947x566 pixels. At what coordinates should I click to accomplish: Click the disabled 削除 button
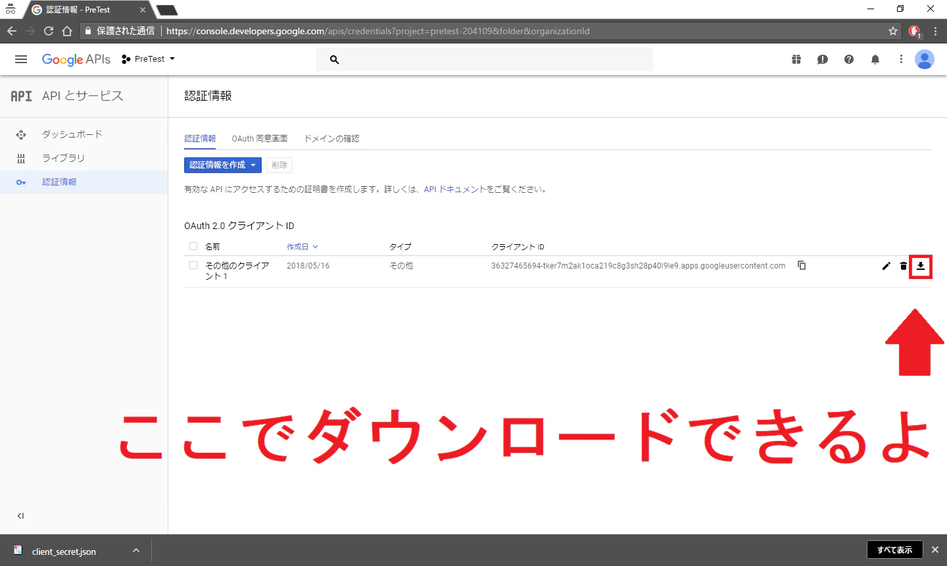[279, 165]
